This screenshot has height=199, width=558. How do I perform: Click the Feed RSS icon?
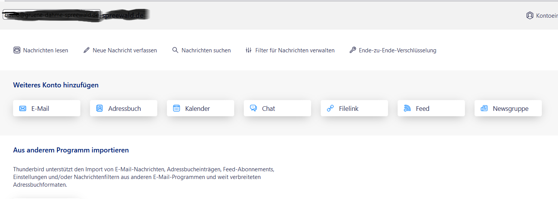[x=407, y=109]
